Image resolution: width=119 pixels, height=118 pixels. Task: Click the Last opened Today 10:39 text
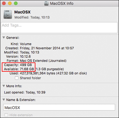pos(35,92)
